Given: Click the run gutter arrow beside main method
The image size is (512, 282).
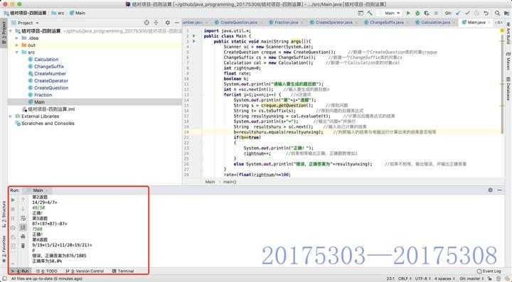Looking at the screenshot, I should tap(194, 41).
